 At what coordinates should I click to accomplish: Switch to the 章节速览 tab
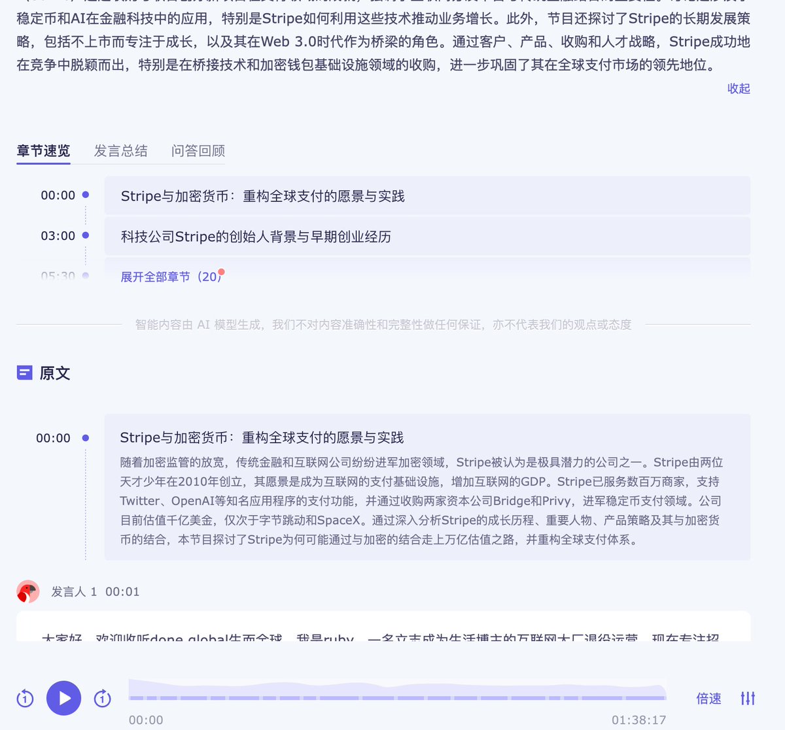(43, 151)
